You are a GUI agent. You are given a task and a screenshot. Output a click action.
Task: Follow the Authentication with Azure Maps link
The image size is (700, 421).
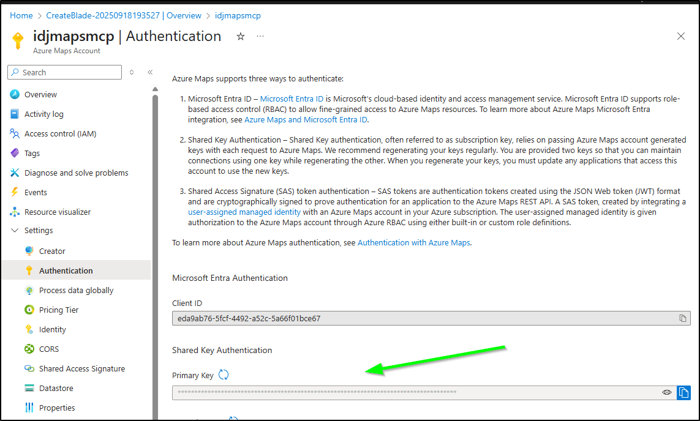[413, 242]
